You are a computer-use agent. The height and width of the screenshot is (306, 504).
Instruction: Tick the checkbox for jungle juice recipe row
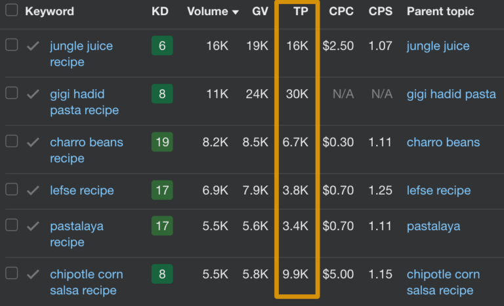(x=11, y=45)
